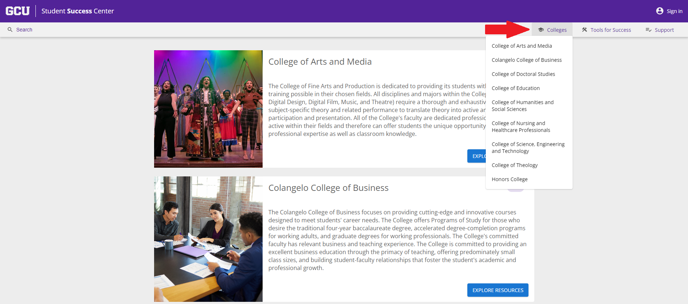Select College of Arts and Media from menu

click(x=529, y=46)
